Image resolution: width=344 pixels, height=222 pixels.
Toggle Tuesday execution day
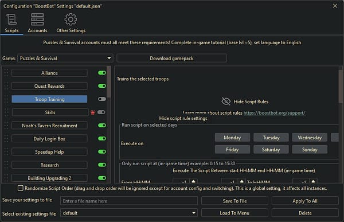271,138
